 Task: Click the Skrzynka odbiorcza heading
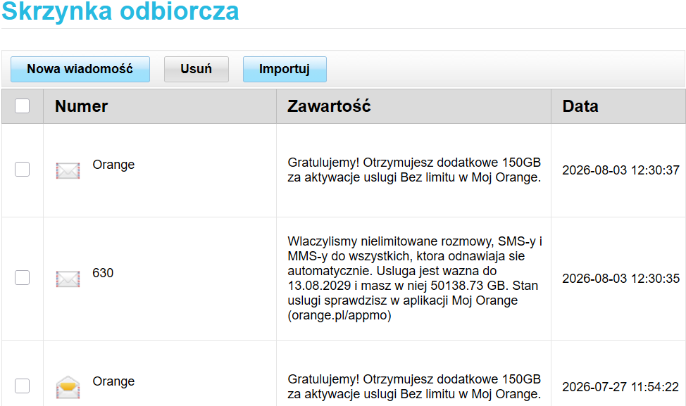(120, 11)
